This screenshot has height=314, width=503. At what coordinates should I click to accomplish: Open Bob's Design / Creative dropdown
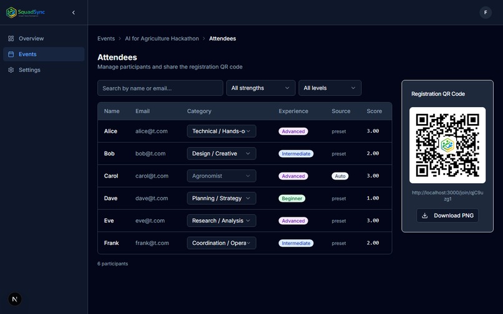222,153
